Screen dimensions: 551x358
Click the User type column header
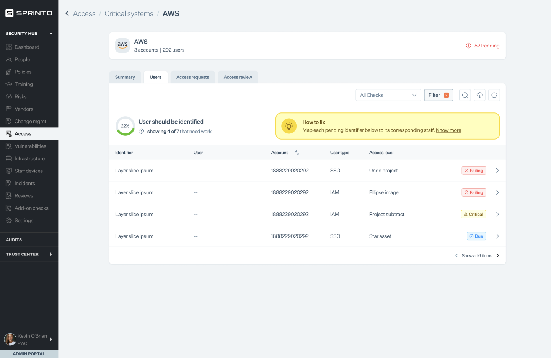point(339,153)
